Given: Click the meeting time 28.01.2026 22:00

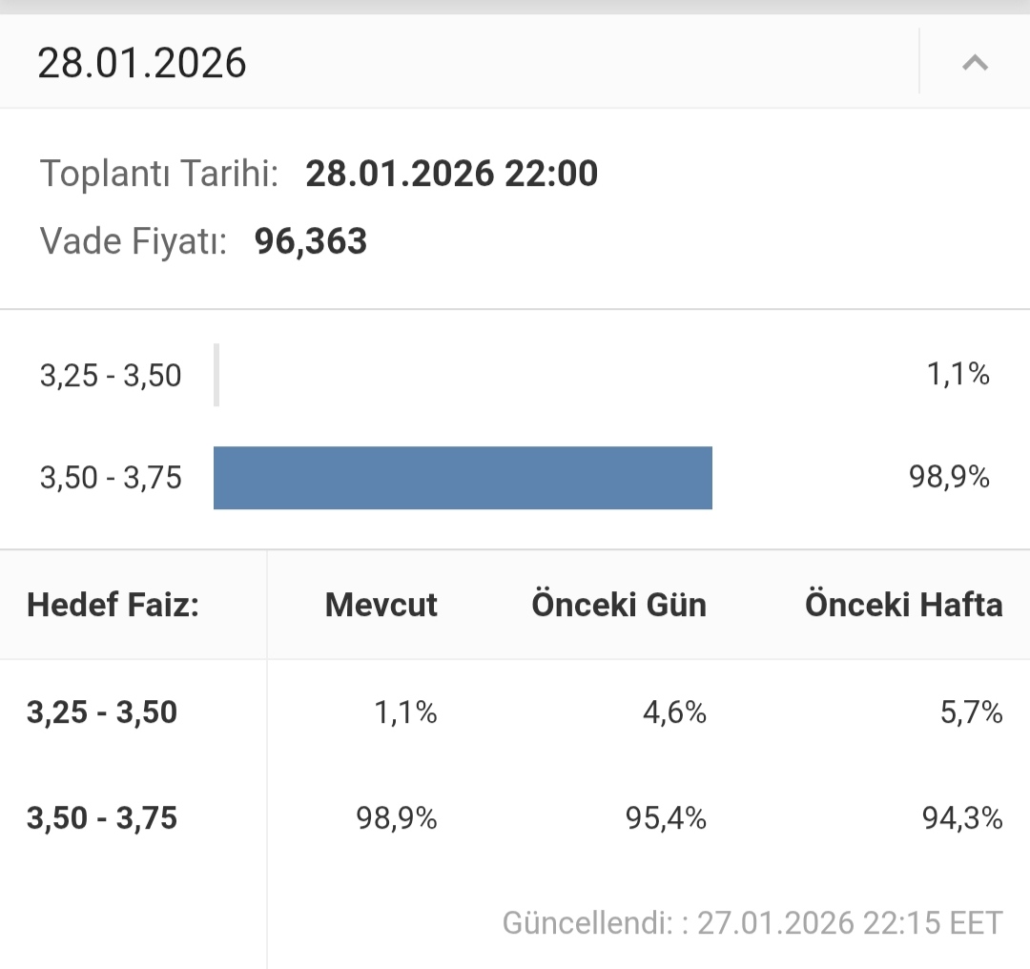Looking at the screenshot, I should pos(451,174).
